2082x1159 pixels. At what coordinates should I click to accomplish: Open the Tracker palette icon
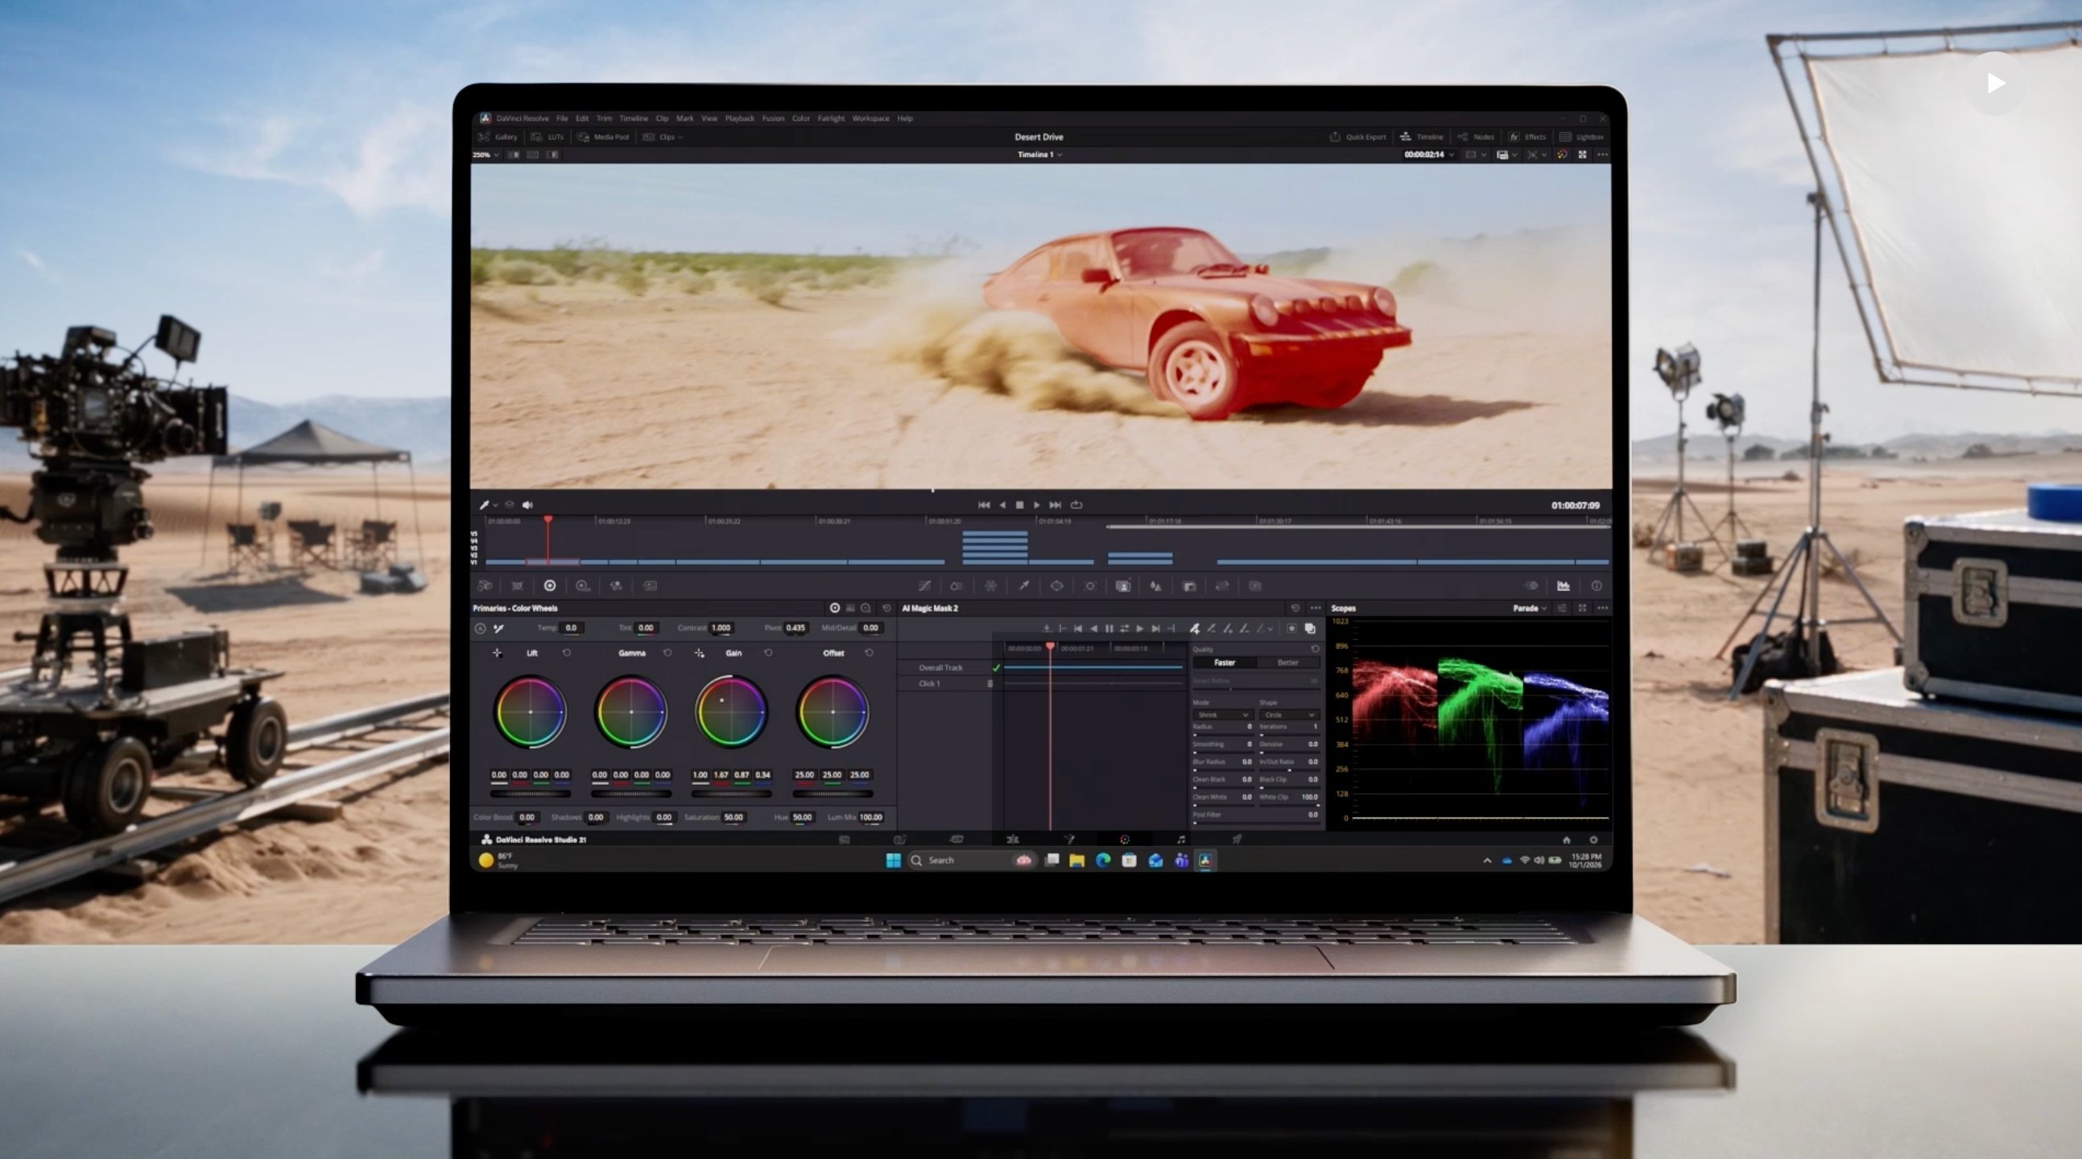coord(1089,586)
